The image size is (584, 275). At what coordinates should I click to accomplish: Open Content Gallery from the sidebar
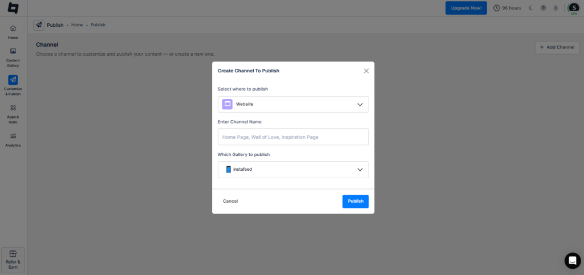[13, 51]
